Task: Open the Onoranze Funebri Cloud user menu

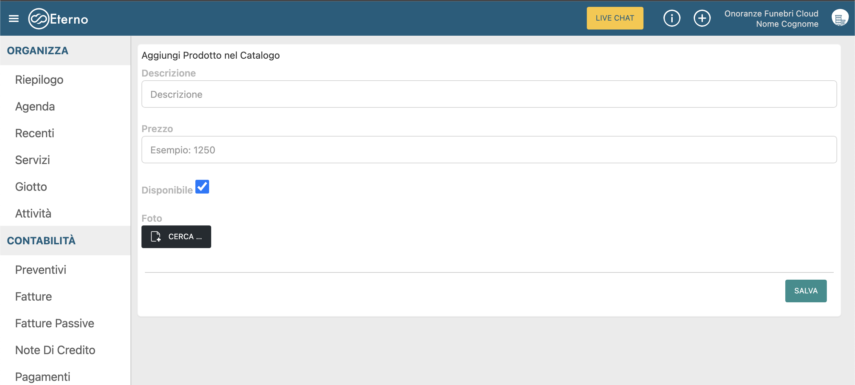Action: (771, 19)
